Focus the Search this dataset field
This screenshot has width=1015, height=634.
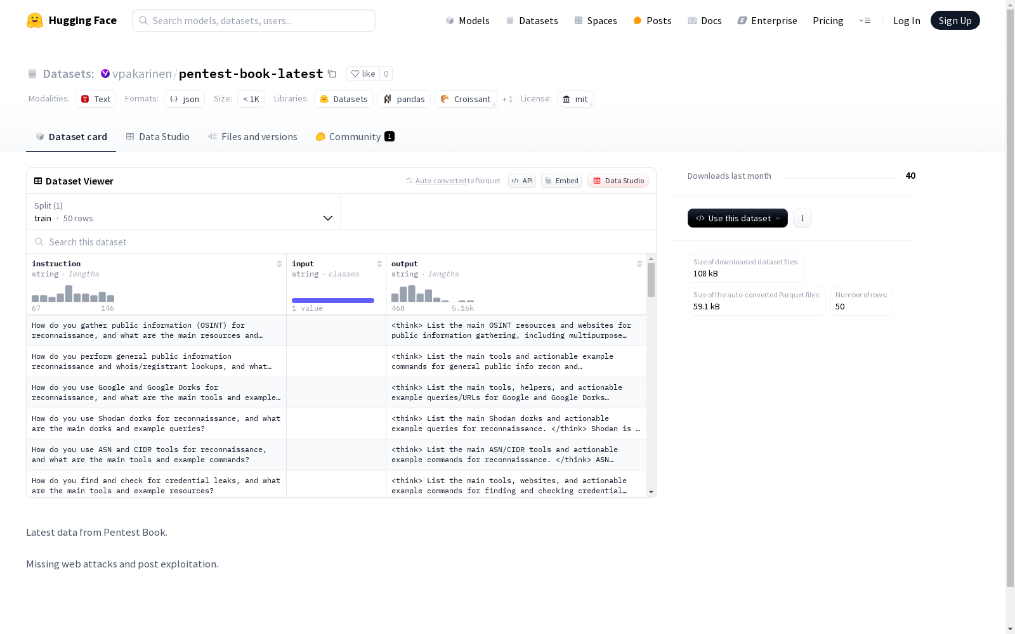[341, 242]
